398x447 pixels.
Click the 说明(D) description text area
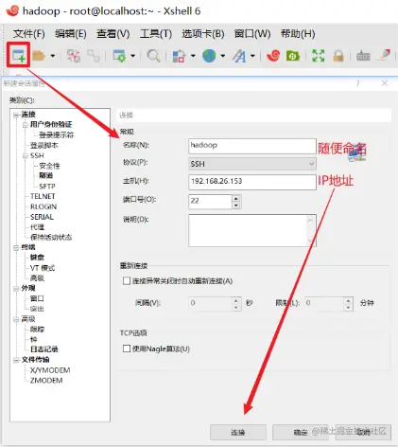pyautogui.click(x=252, y=230)
